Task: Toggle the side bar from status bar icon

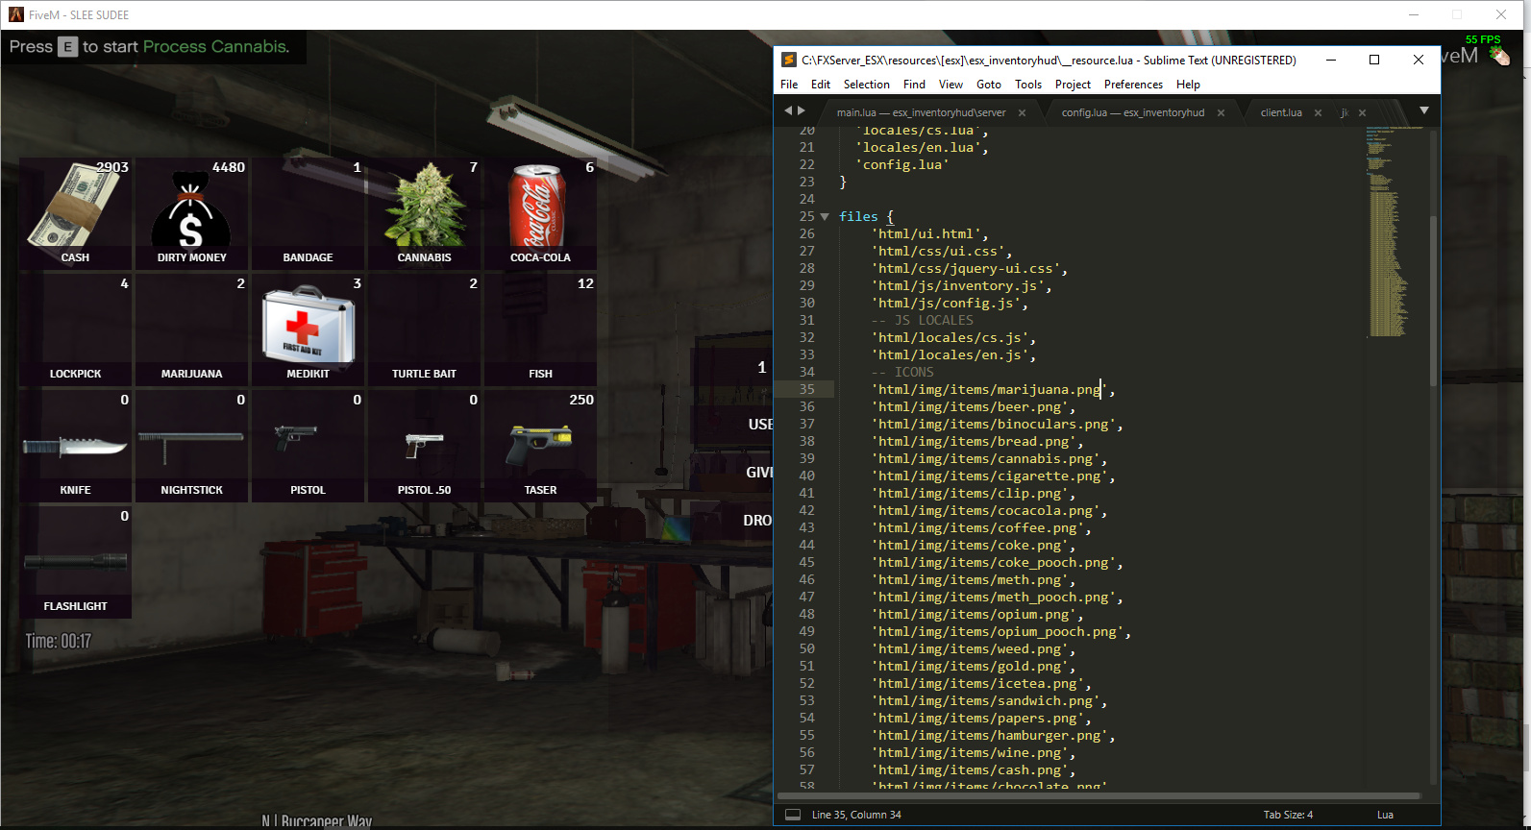Action: click(793, 815)
